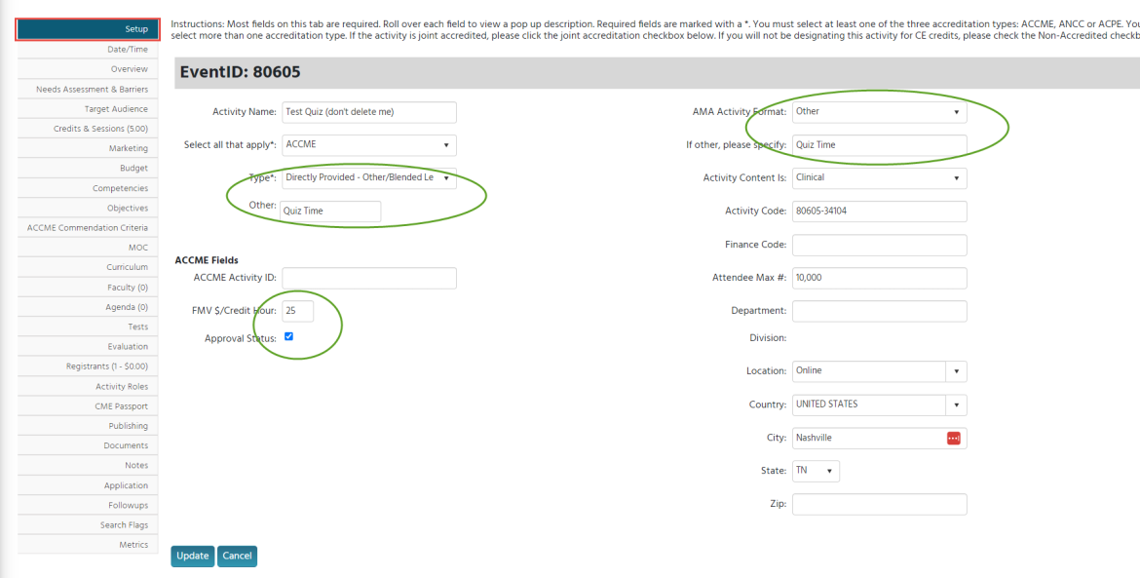Image resolution: width=1140 pixels, height=578 pixels.
Task: Go to the ACCME Commendation Criteria tab
Action: [88, 228]
